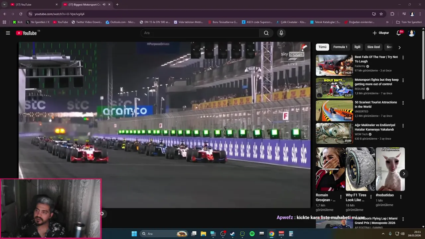425x239 pixels.
Task: Open Motorsport fights video thumbnail
Action: click(334, 88)
